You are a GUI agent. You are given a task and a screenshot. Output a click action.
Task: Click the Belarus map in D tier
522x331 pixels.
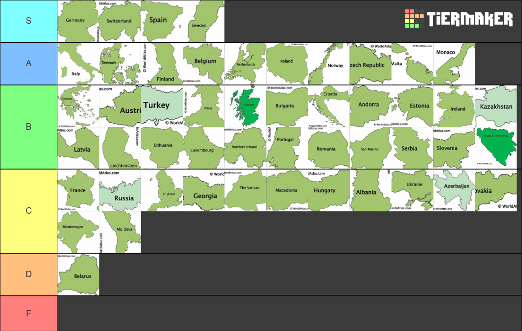[78, 274]
